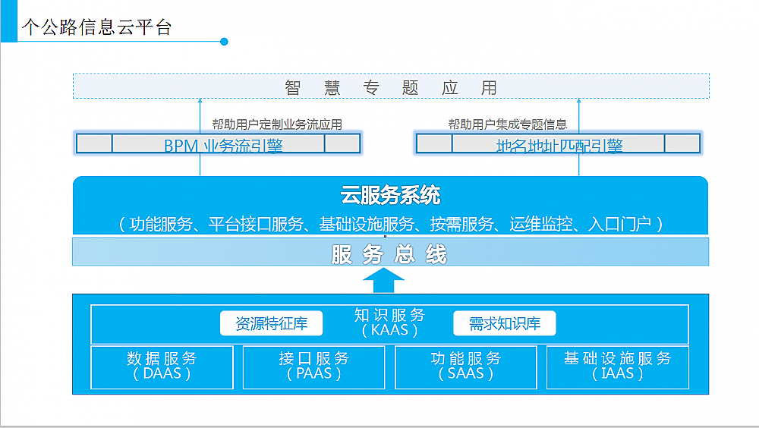Click the 云服务系统 heading
The height and width of the screenshot is (428, 759).
pos(390,196)
